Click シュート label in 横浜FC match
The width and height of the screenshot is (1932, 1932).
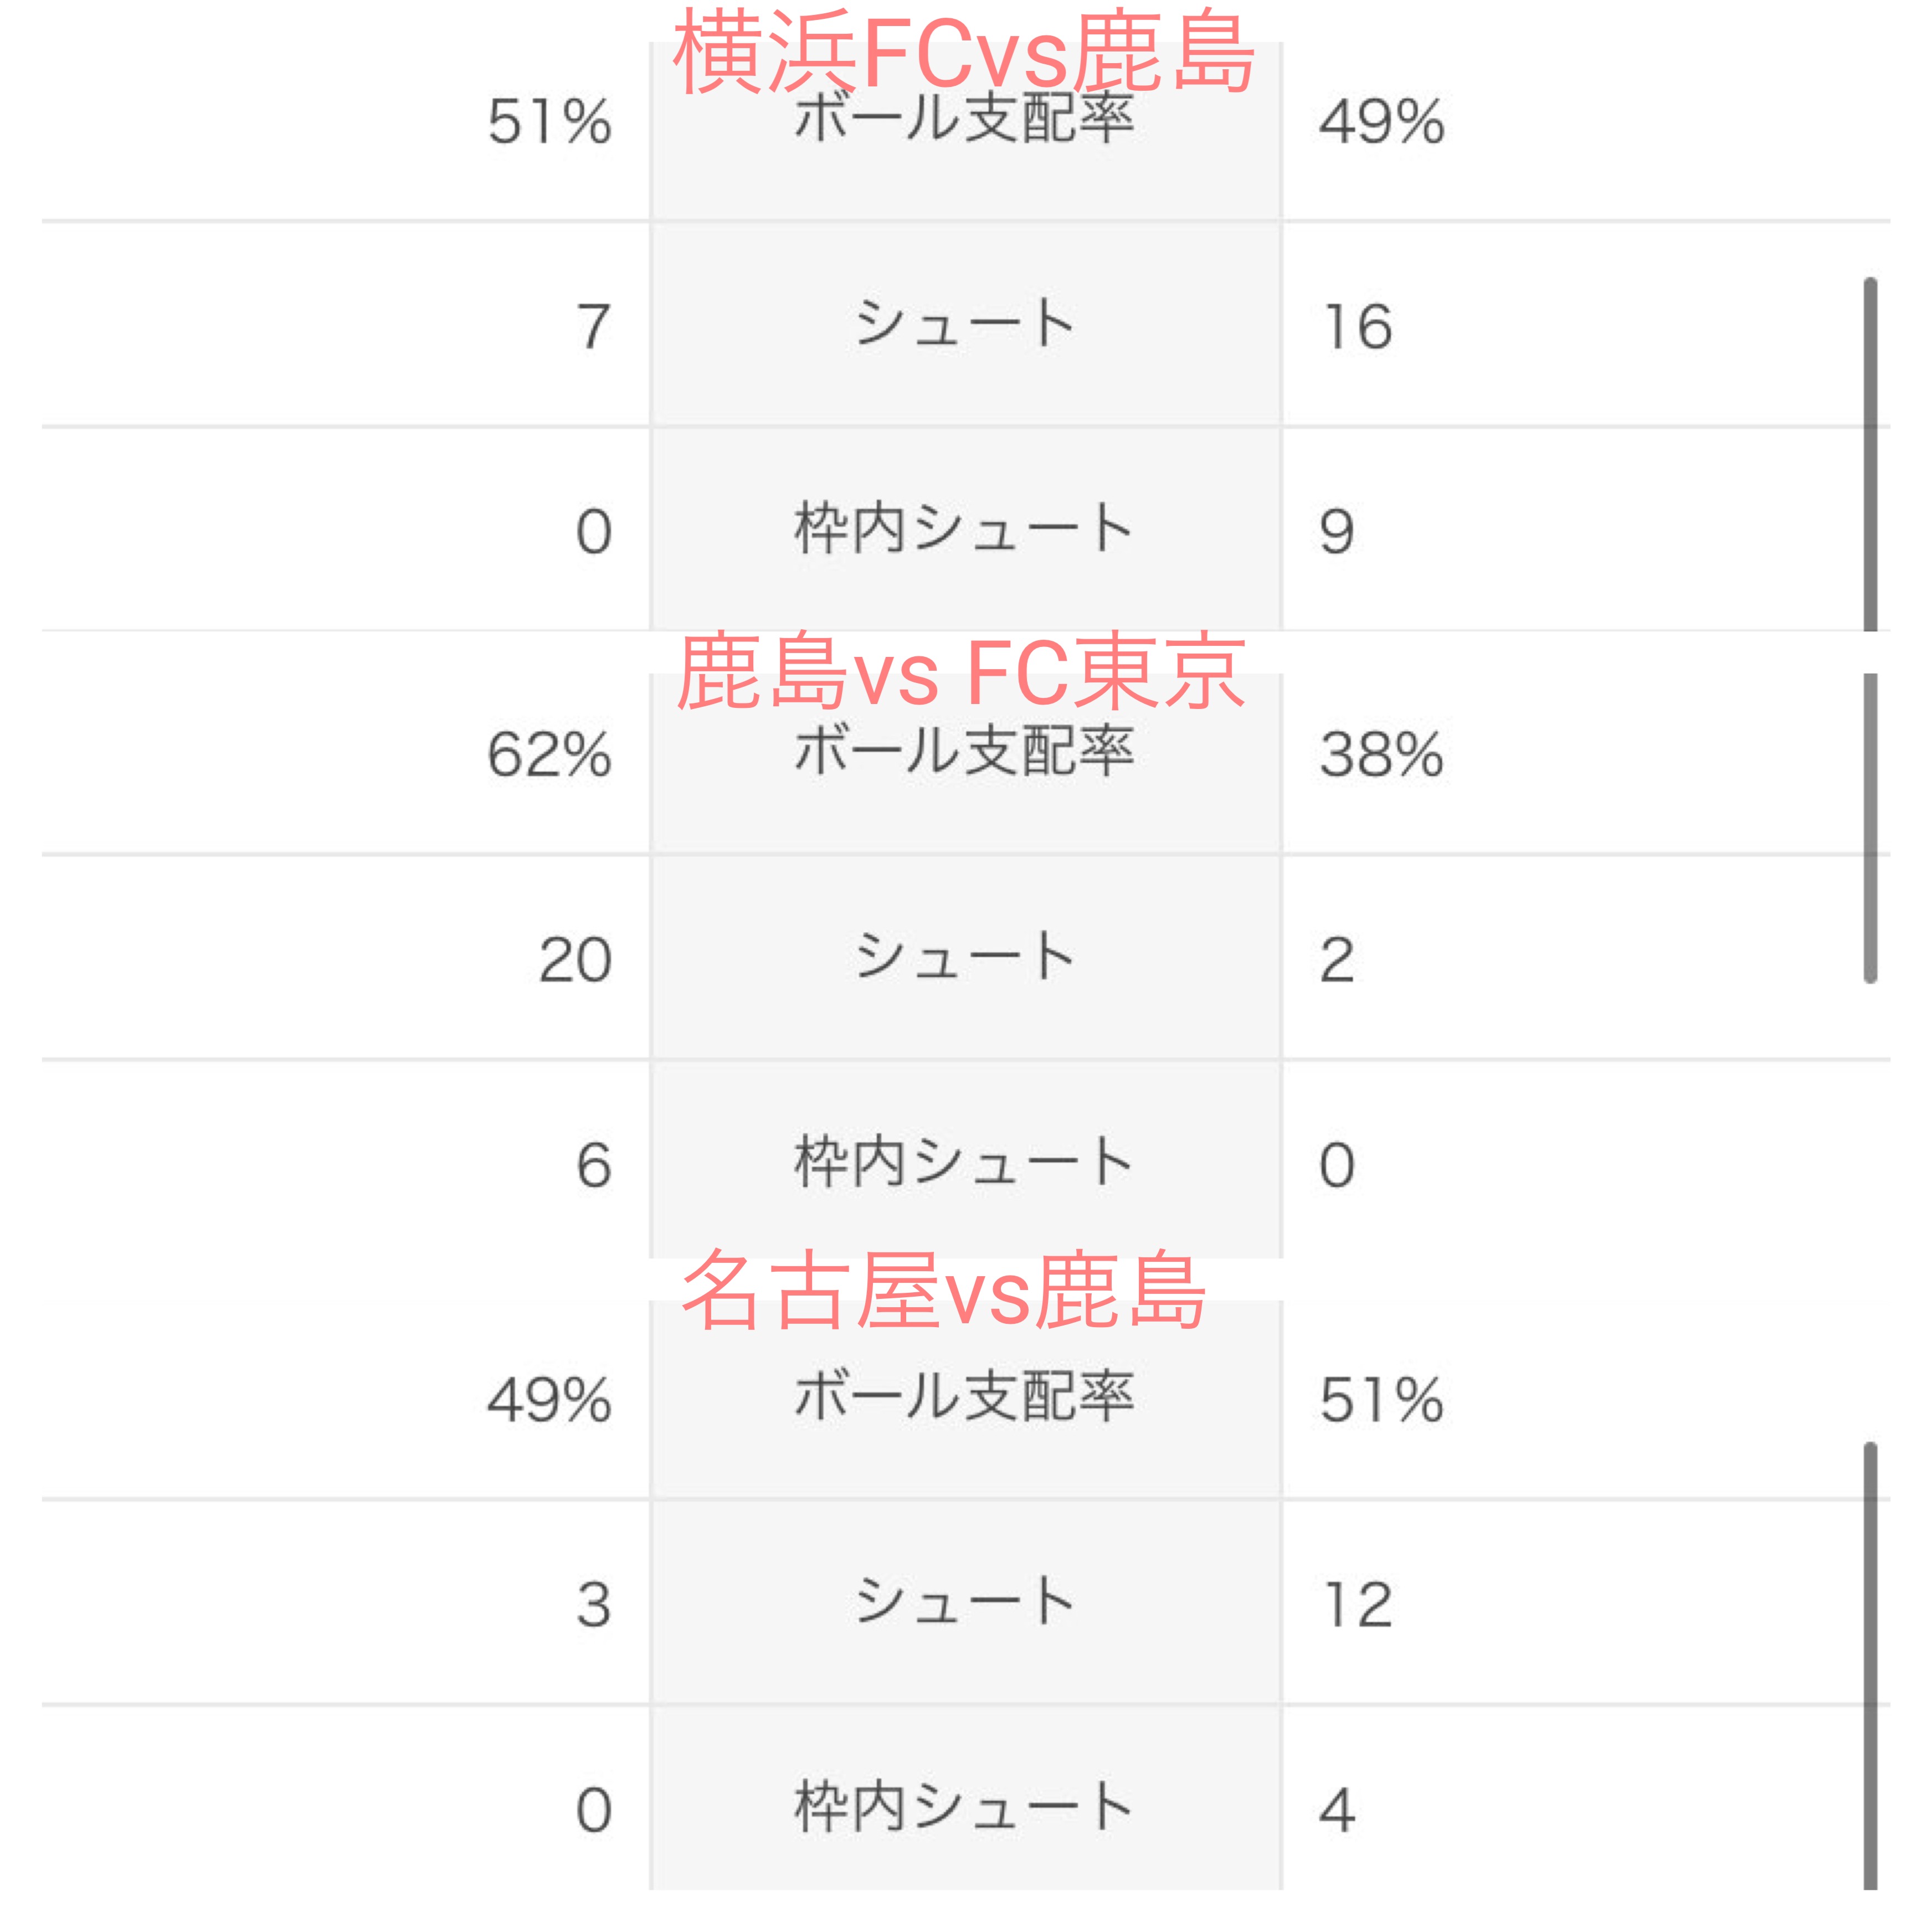pyautogui.click(x=965, y=323)
